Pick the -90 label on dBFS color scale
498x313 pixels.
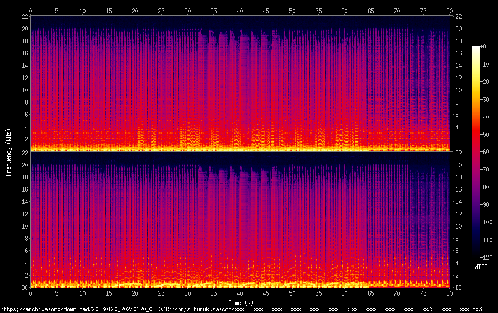tap(484, 204)
